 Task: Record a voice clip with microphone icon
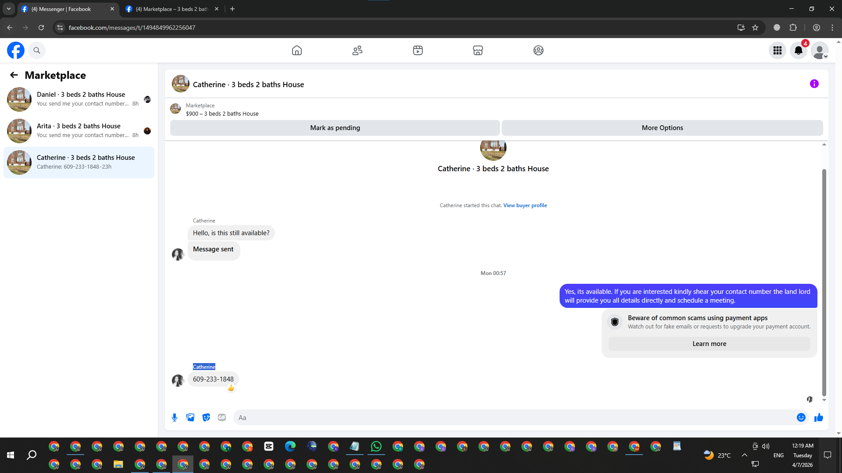tap(175, 417)
